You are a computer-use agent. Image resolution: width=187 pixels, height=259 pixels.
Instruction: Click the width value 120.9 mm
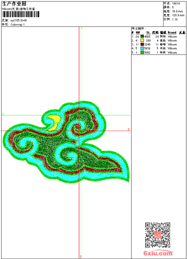pyautogui.click(x=178, y=15)
